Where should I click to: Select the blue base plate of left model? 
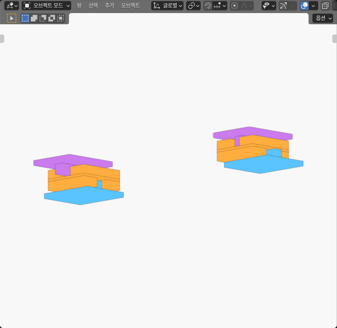coord(84,195)
